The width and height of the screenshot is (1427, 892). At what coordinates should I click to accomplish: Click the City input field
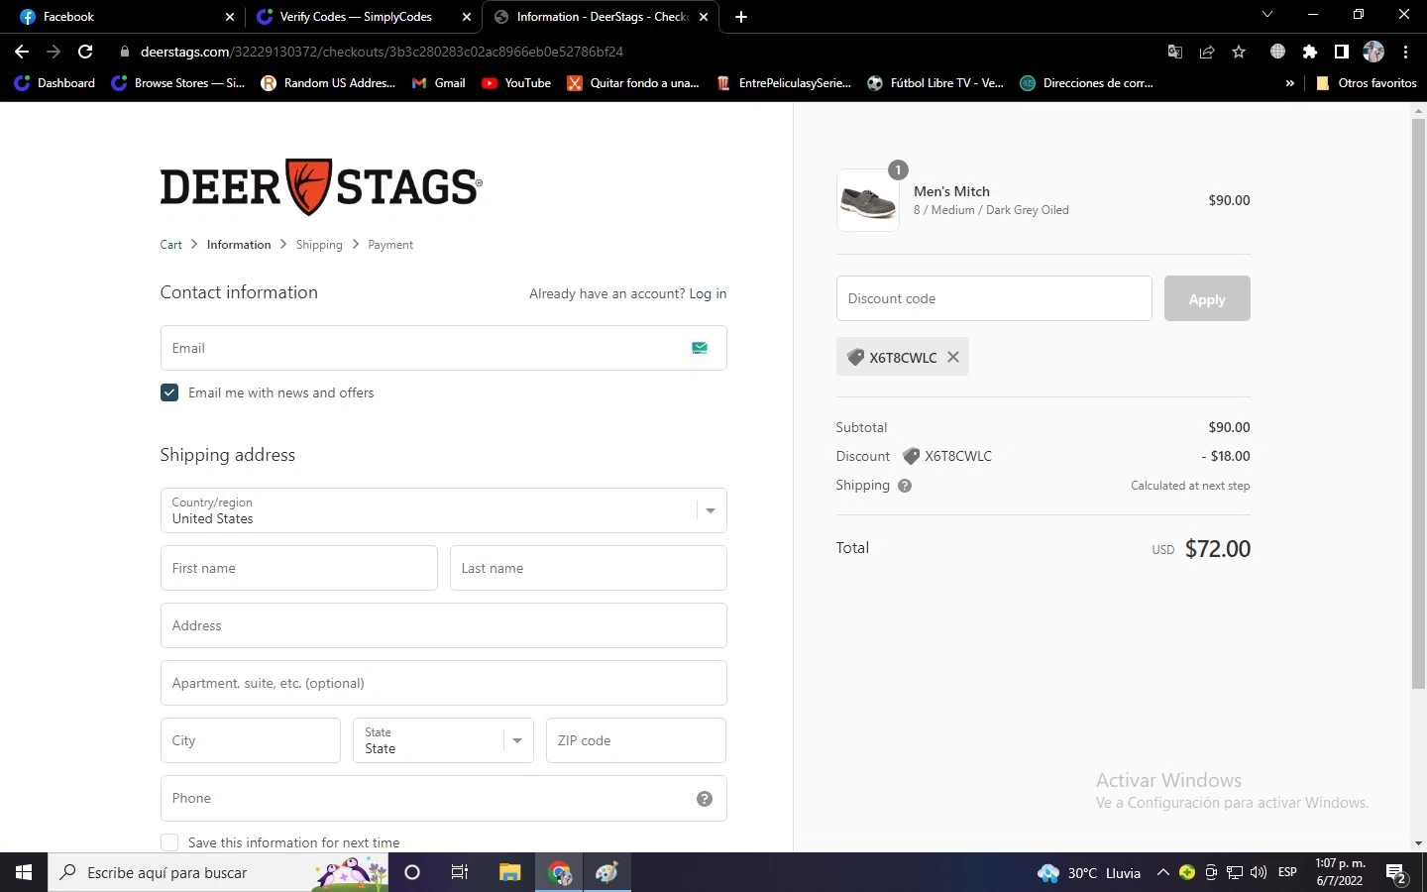250,740
